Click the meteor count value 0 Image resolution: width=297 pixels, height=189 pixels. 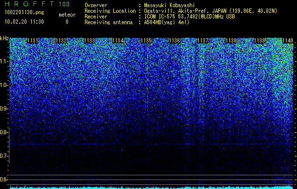[67, 22]
